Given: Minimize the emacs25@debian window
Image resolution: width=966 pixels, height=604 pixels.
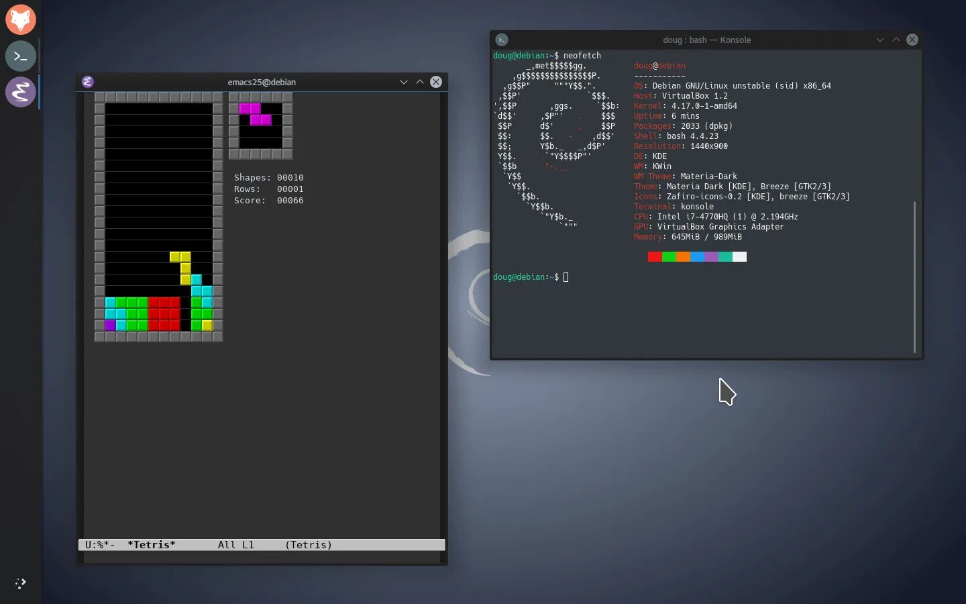Looking at the screenshot, I should pyautogui.click(x=404, y=82).
